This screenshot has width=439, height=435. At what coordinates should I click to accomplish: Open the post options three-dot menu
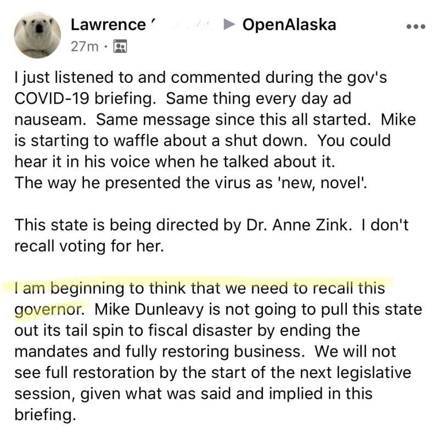(x=416, y=26)
